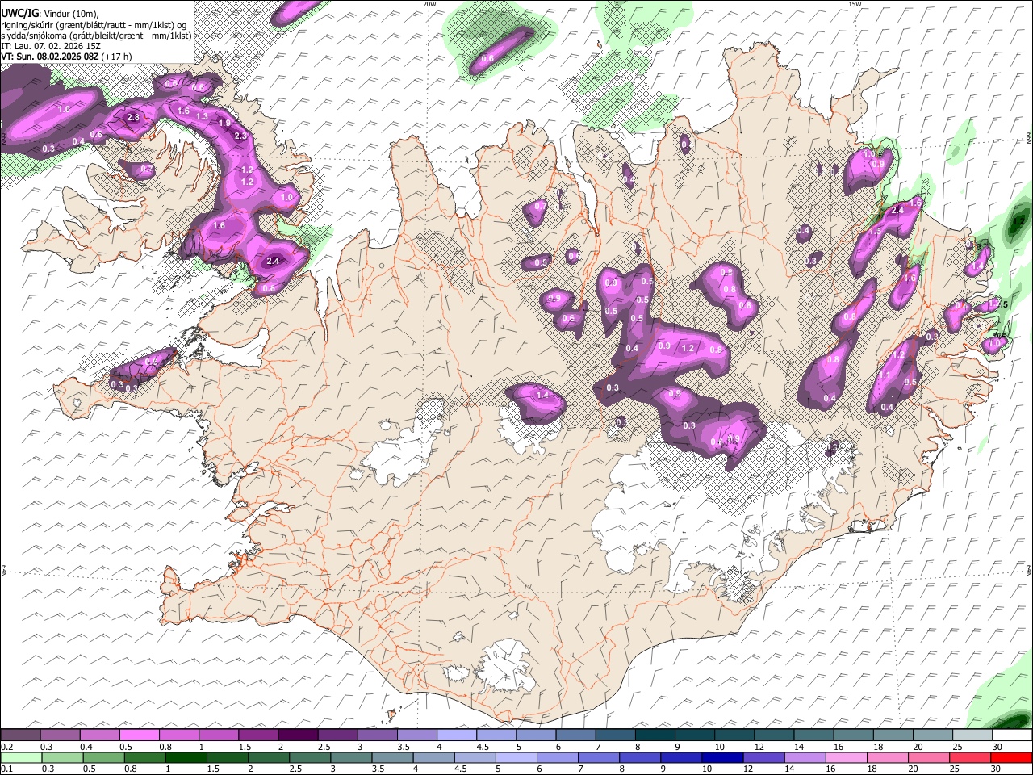
Task: Pick the dark purple 2–2.5 snow legend swatch
Action: pos(297,735)
